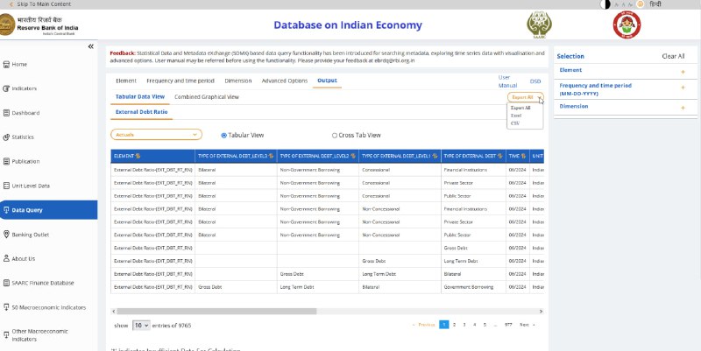701x351 pixels.
Task: Click the horizontal table scrollbar thumb
Action: 216,312
